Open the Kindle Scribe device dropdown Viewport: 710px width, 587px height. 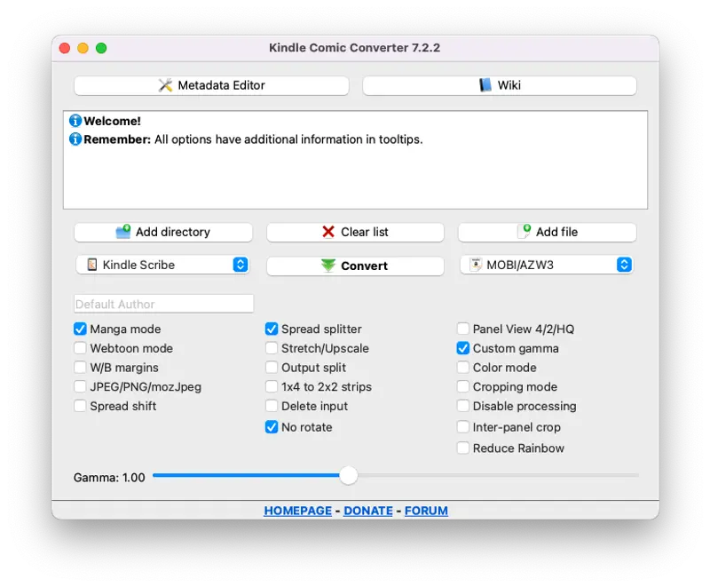[162, 265]
